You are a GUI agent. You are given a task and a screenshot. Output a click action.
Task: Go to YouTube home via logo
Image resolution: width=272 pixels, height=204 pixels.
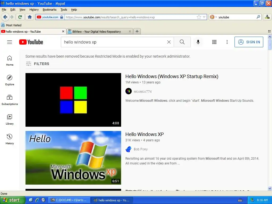(31, 42)
